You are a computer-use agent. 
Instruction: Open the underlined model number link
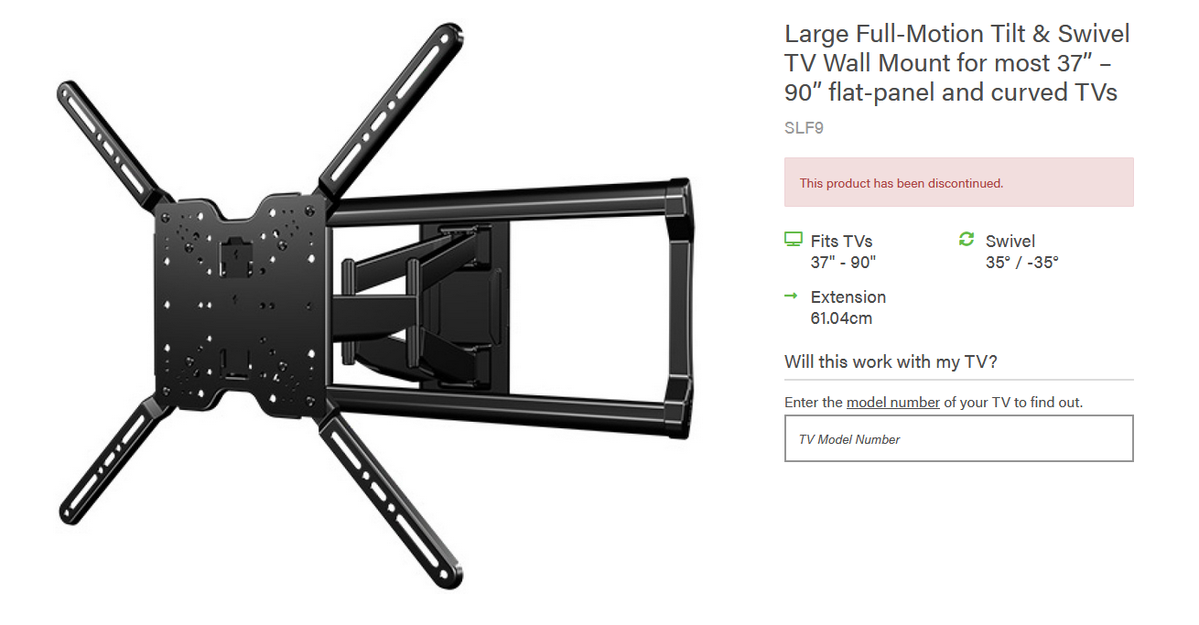892,403
